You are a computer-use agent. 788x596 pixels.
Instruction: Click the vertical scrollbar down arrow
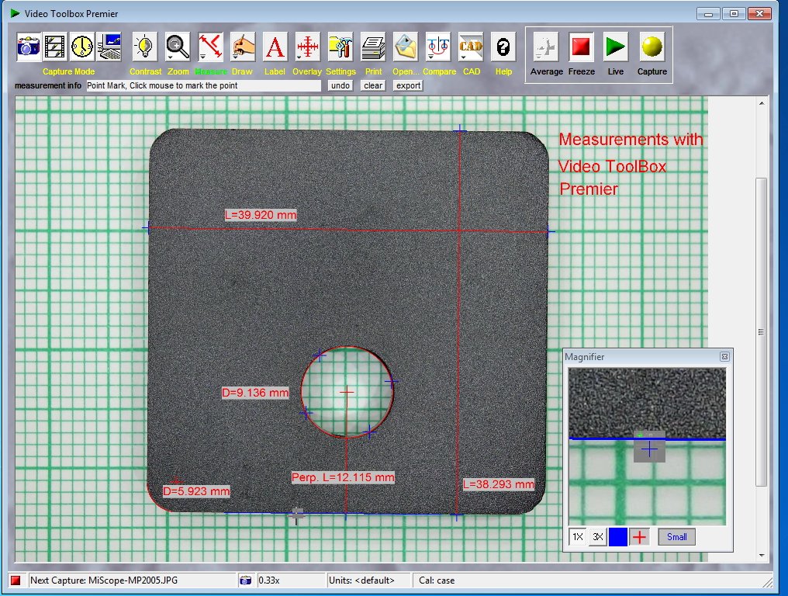click(x=762, y=556)
